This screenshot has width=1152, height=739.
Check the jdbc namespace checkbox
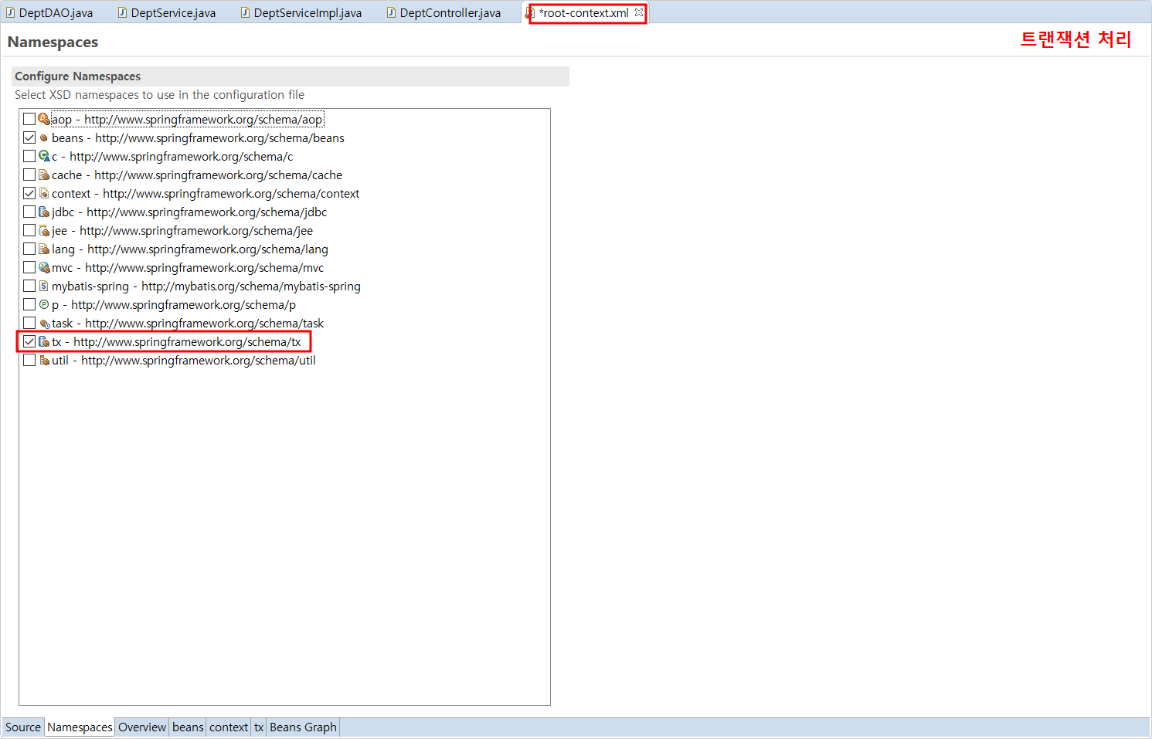click(29, 212)
